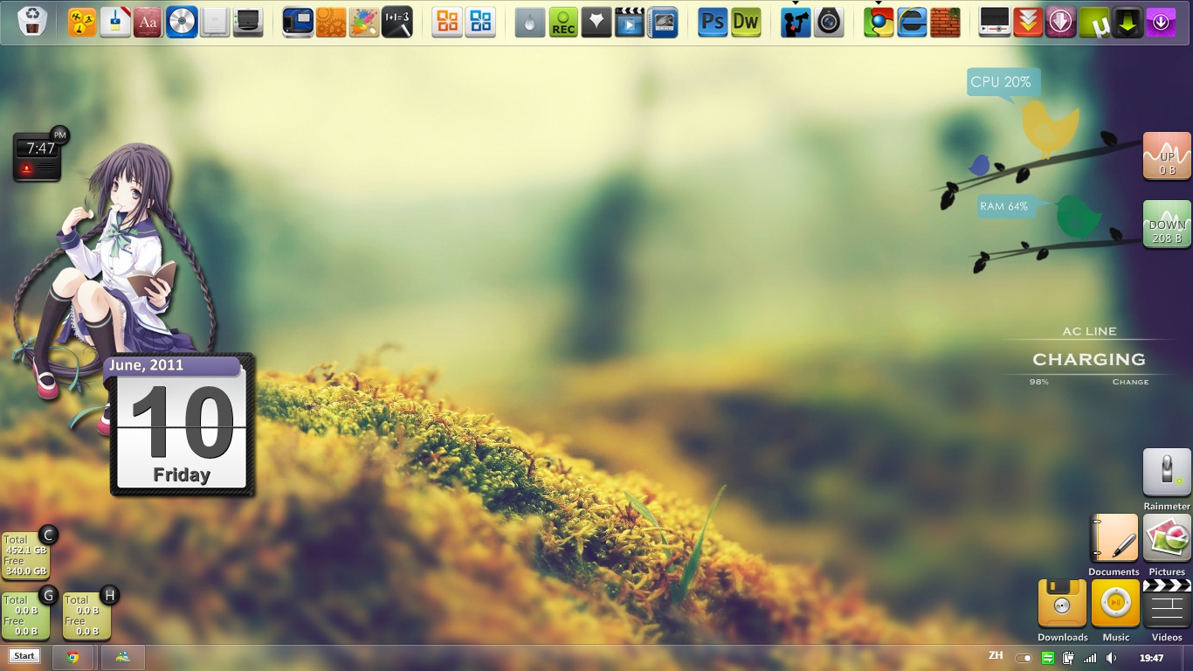Click the green REC recorder icon
This screenshot has height=671, width=1193.
point(563,22)
